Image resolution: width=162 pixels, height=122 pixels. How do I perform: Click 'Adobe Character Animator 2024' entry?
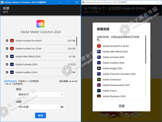click(x=119, y=74)
